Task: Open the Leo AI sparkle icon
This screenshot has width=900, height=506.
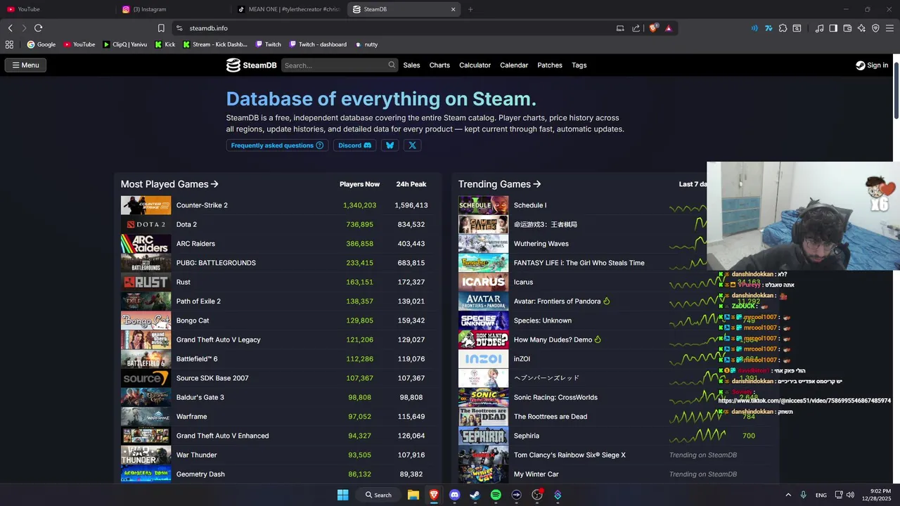Action: click(x=861, y=28)
